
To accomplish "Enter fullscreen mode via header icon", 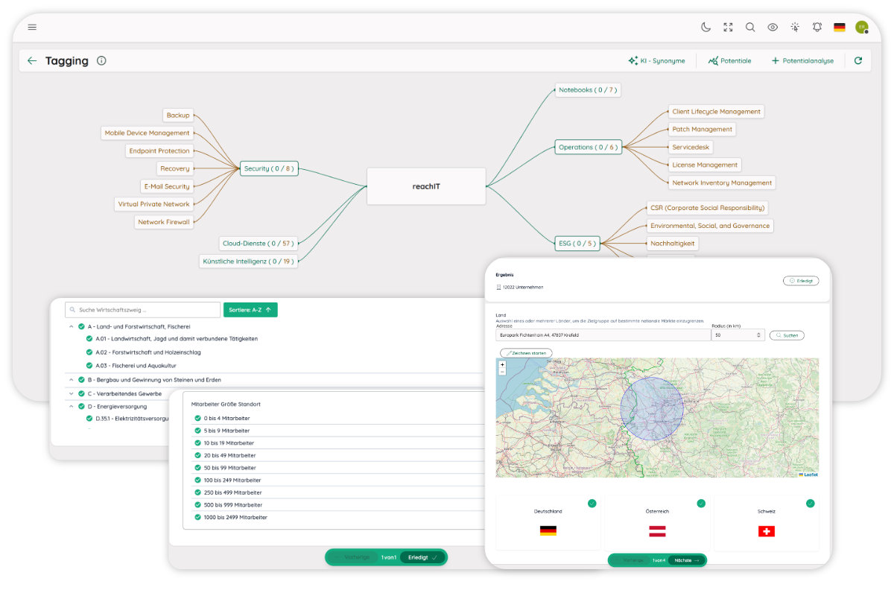I will pyautogui.click(x=728, y=27).
